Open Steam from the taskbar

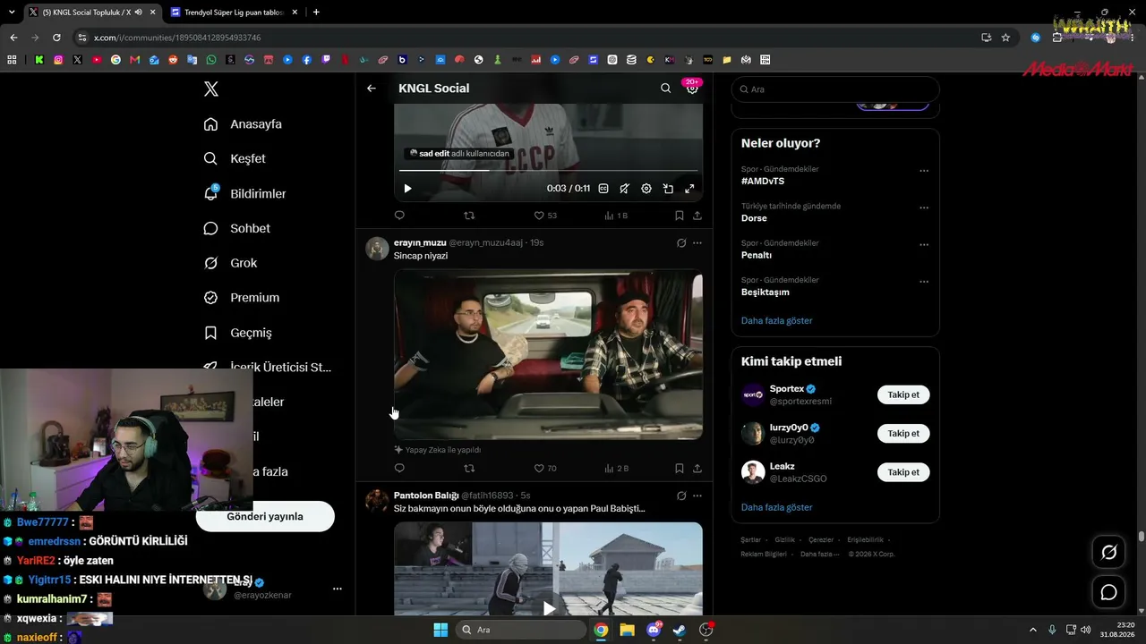coord(680,630)
